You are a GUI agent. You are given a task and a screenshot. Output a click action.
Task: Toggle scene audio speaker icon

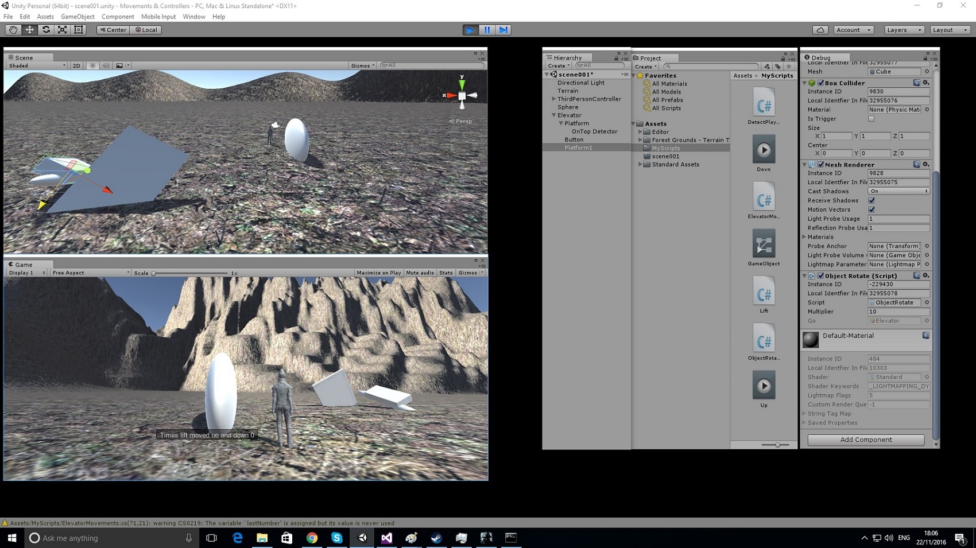[106, 65]
